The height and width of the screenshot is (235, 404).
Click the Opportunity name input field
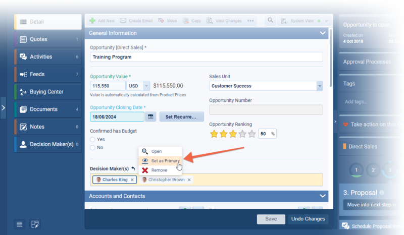coord(206,57)
